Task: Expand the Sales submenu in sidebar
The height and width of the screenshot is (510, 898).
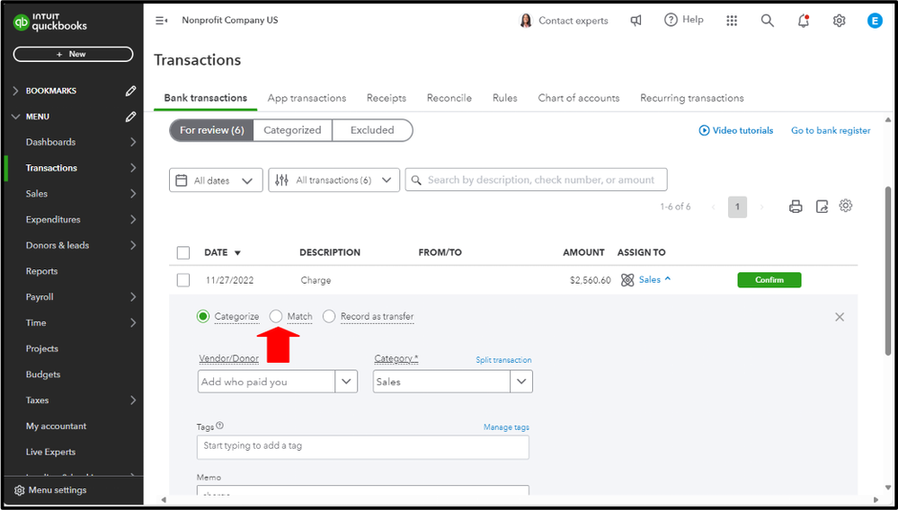Action: coord(133,194)
